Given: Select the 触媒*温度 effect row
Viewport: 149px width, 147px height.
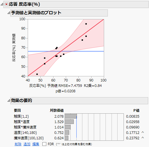Looking at the screenshot, I should point(77,122).
